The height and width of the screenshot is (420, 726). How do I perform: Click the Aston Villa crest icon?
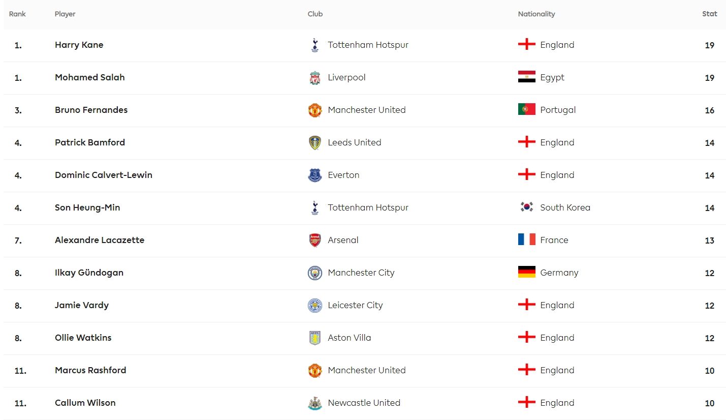[315, 338]
